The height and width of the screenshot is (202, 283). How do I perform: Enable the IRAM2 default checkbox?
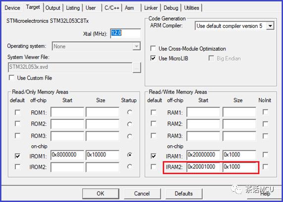tap(153, 166)
